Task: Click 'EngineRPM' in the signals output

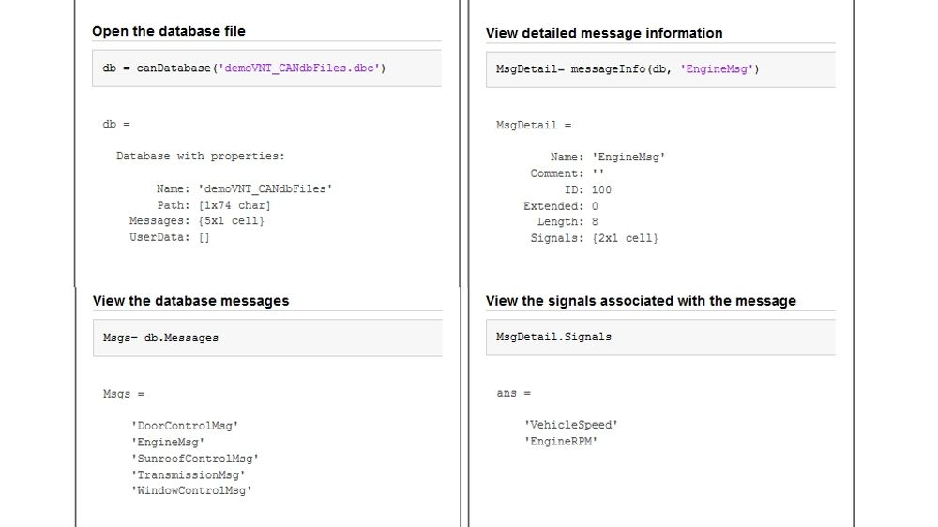Action: click(x=561, y=441)
